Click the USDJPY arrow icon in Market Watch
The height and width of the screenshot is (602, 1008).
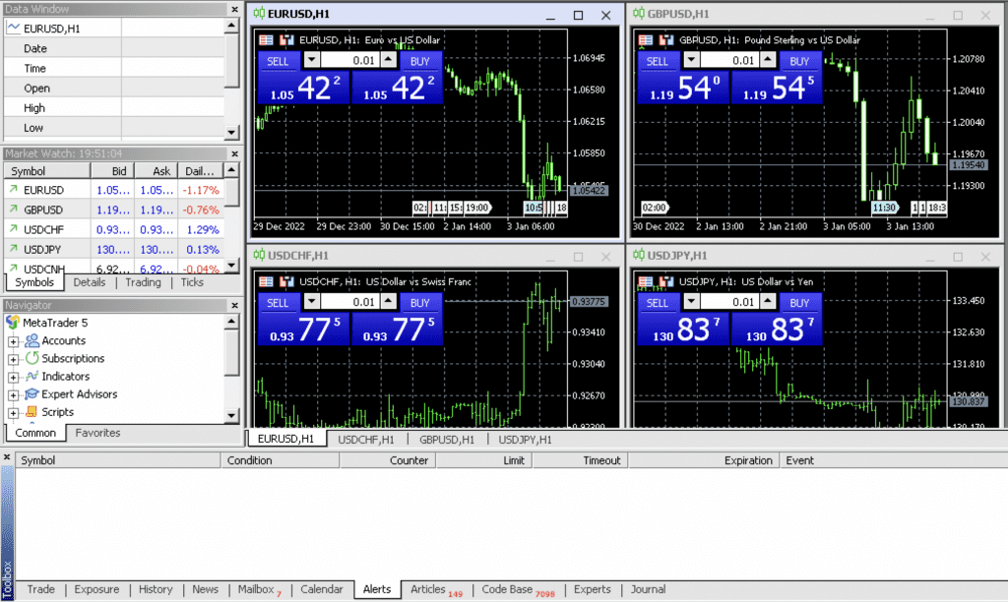pyautogui.click(x=13, y=249)
